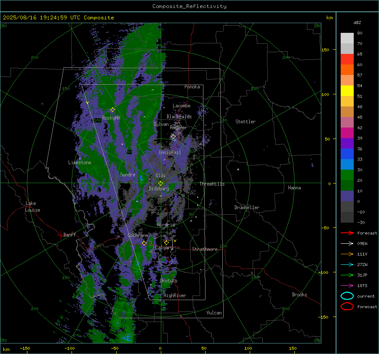Click the cyan 27ZW arrow legend icon
The width and height of the screenshot is (379, 354).
click(347, 265)
